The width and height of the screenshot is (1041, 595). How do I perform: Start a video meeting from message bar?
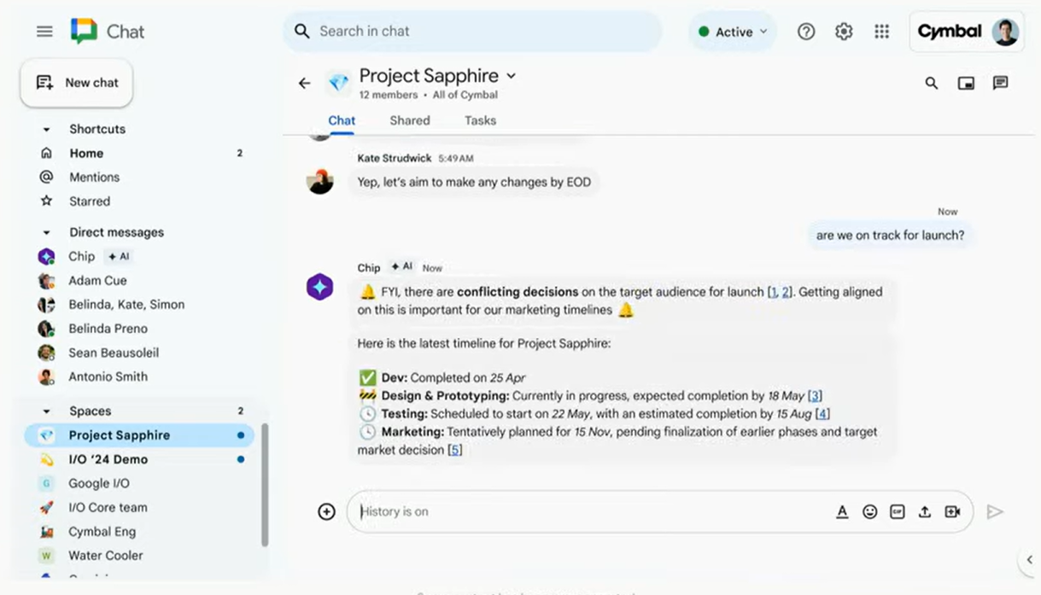click(952, 512)
